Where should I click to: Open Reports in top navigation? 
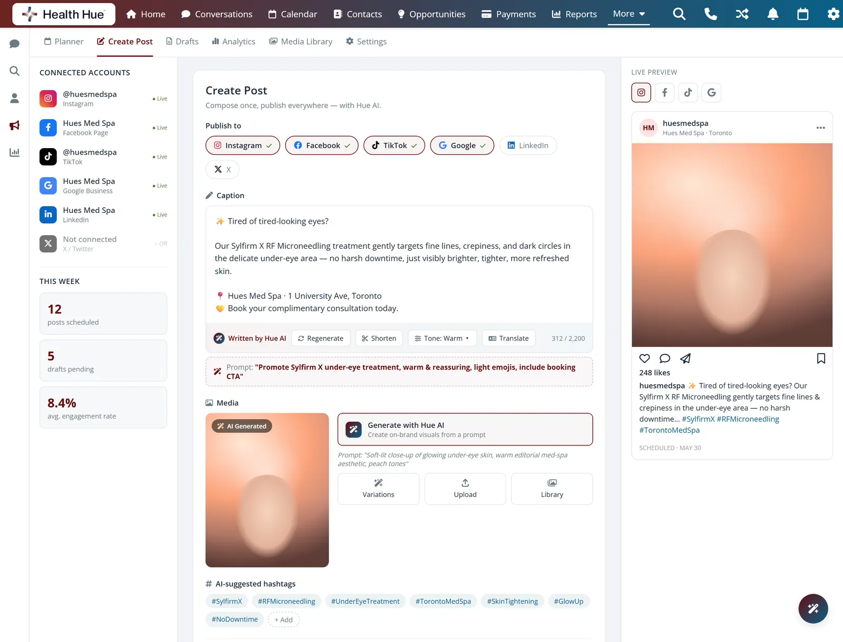click(574, 14)
